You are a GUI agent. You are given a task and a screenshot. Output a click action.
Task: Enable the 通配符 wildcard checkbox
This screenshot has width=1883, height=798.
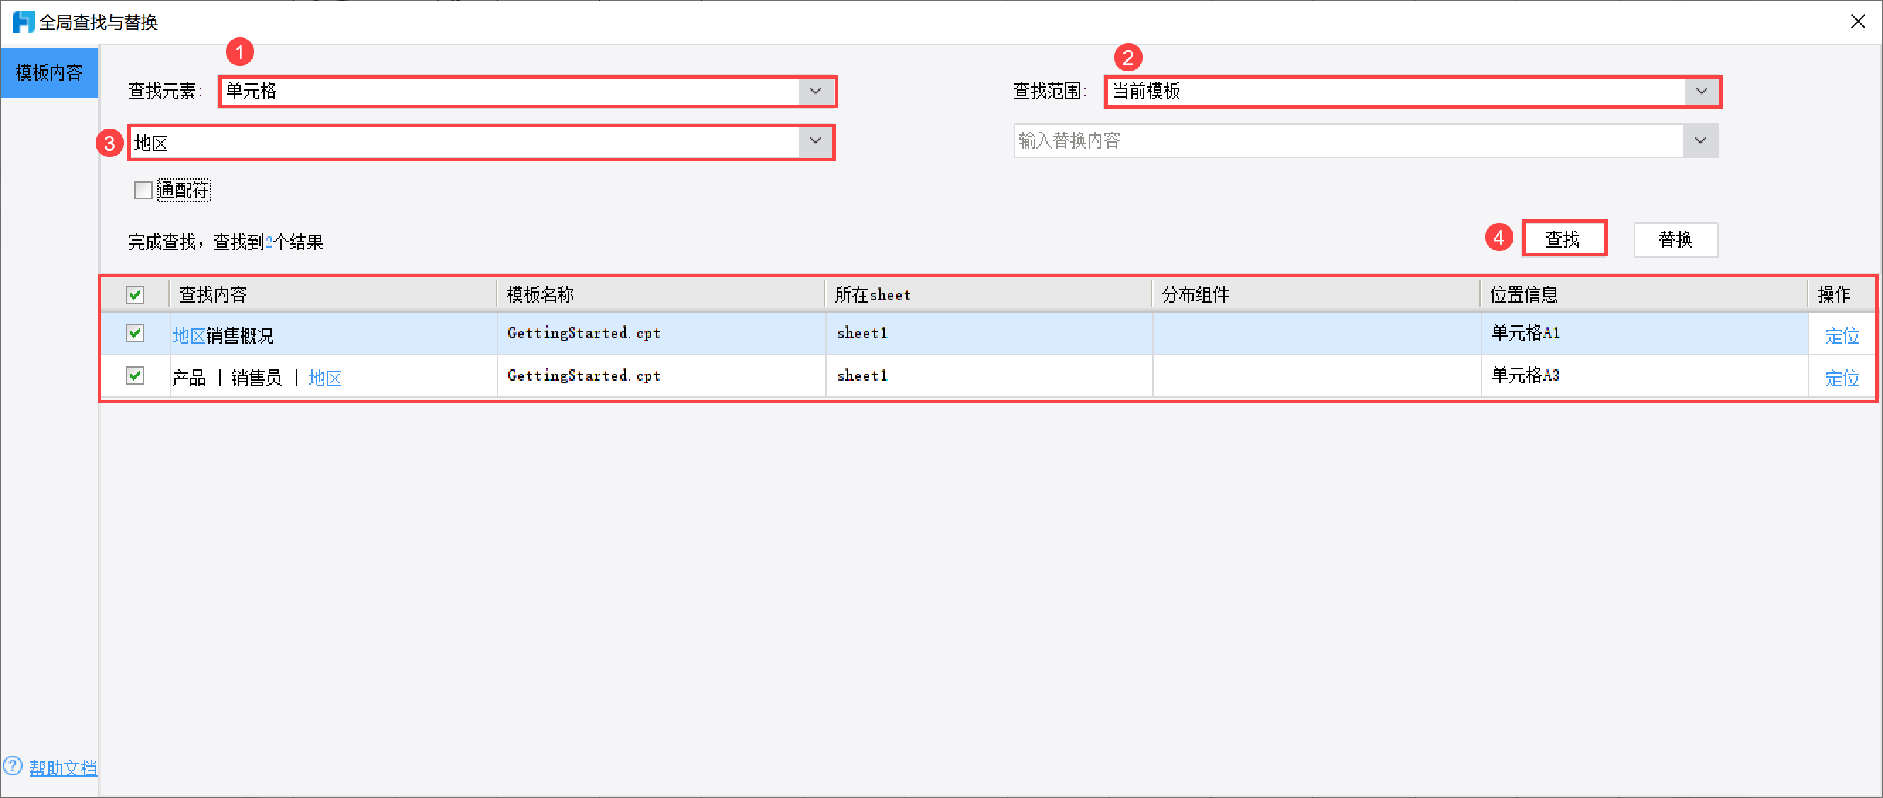point(143,191)
